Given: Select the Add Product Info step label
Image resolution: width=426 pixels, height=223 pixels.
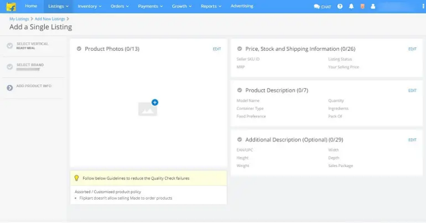Looking at the screenshot, I should point(34,86).
